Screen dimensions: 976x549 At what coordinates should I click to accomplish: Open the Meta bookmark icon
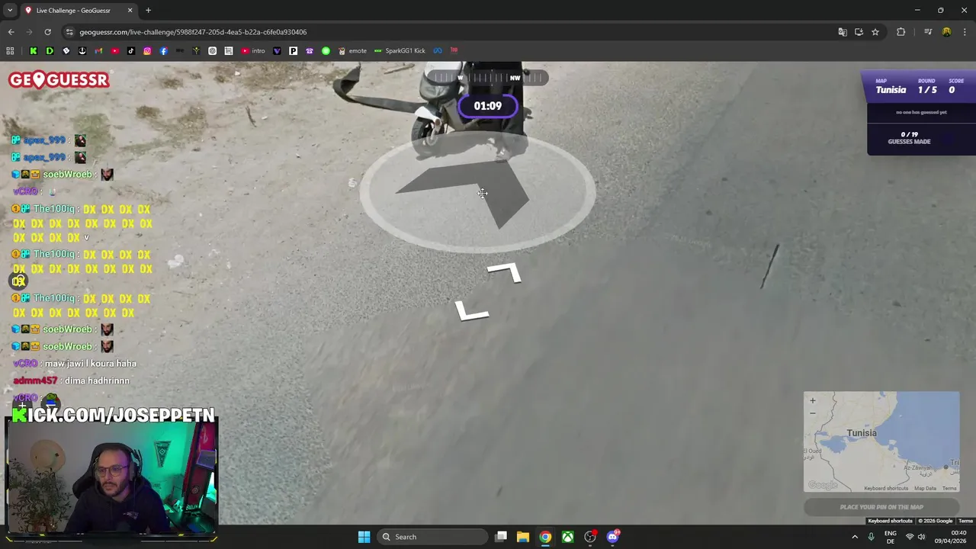438,51
